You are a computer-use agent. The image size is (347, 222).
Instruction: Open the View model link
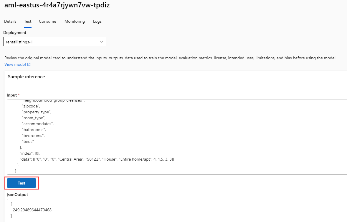coord(15,64)
